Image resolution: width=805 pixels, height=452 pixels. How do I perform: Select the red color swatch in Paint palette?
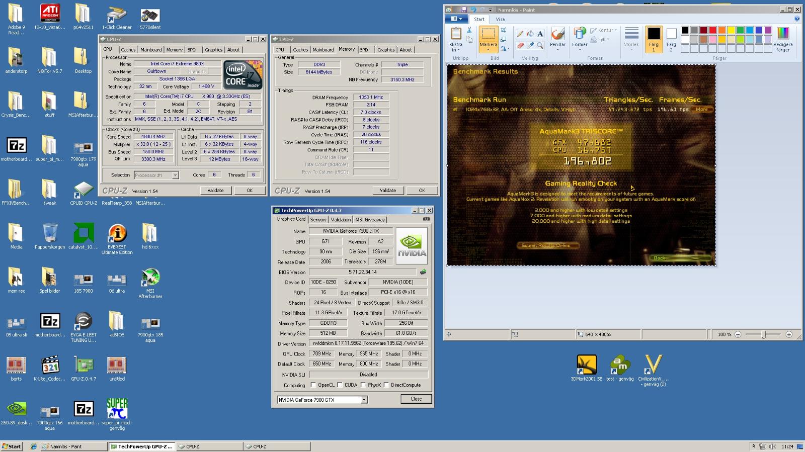pyautogui.click(x=712, y=30)
